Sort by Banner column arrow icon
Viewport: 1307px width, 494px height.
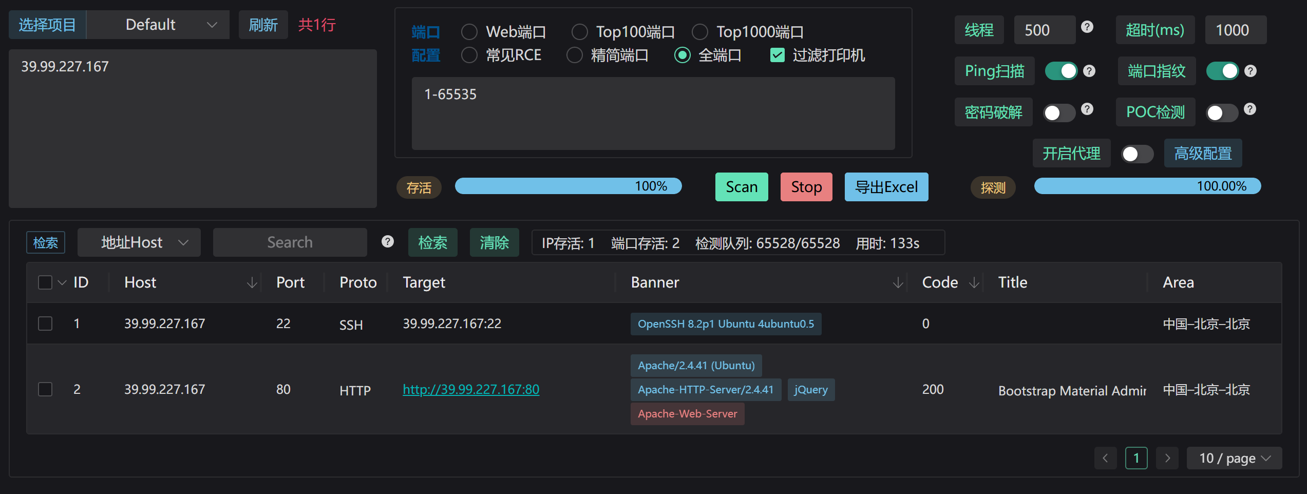[x=898, y=282]
